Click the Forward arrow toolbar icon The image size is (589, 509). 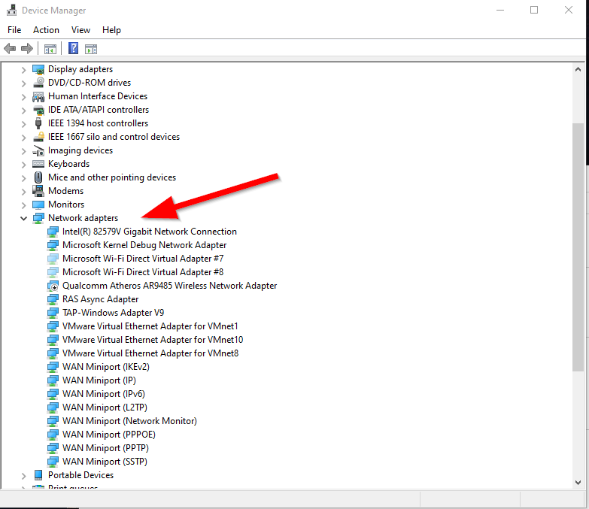click(x=27, y=48)
